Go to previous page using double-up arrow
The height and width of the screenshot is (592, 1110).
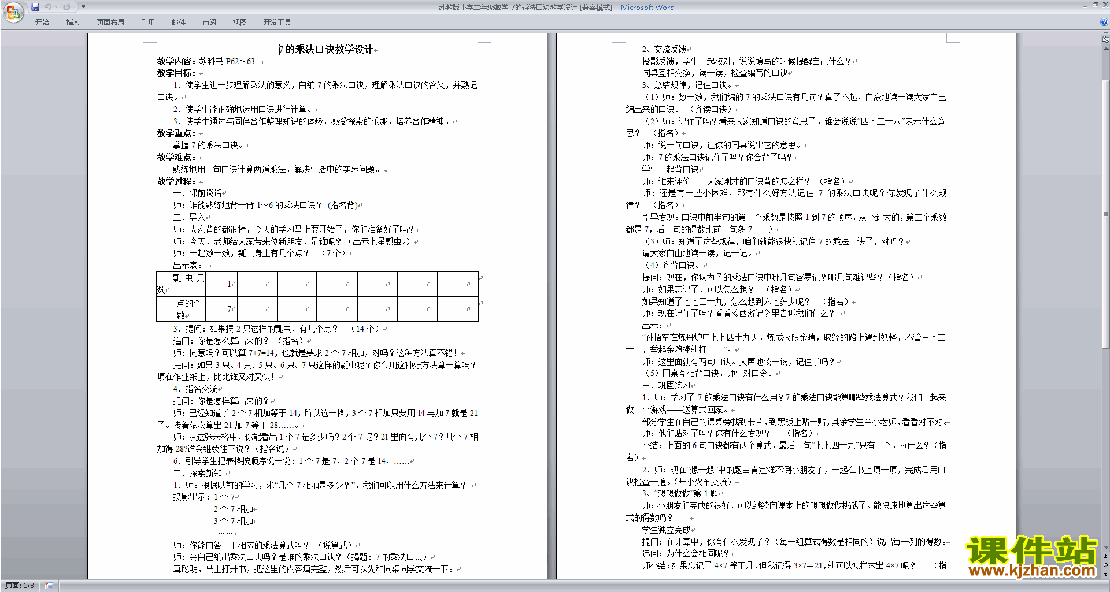pos(1106,556)
